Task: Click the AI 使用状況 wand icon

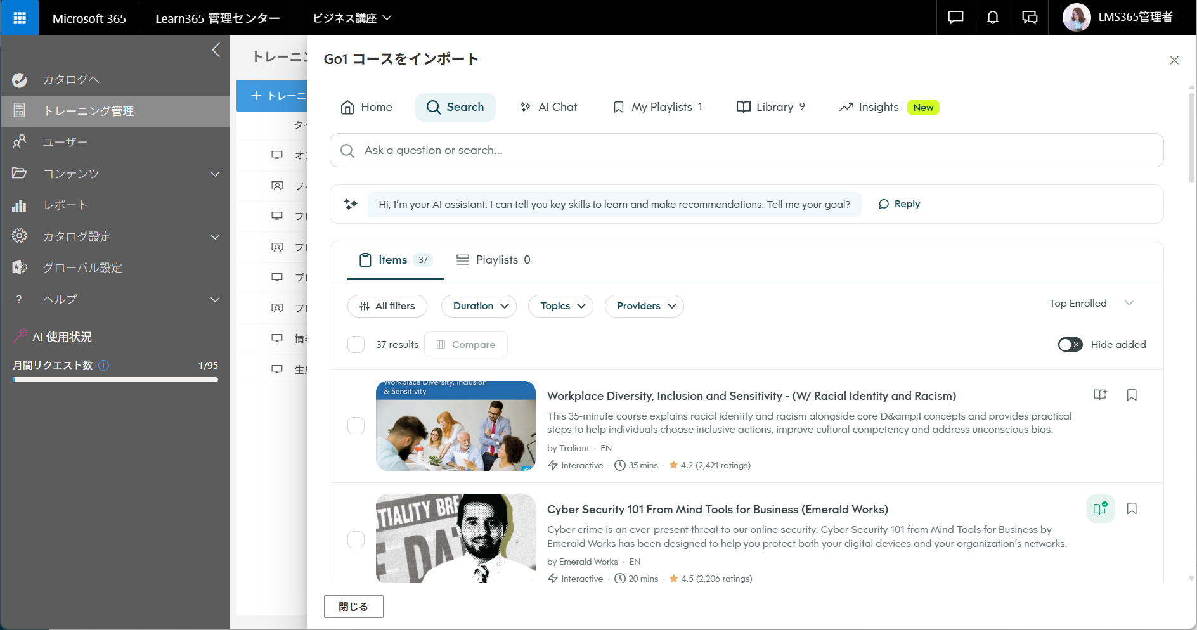Action: coord(20,336)
